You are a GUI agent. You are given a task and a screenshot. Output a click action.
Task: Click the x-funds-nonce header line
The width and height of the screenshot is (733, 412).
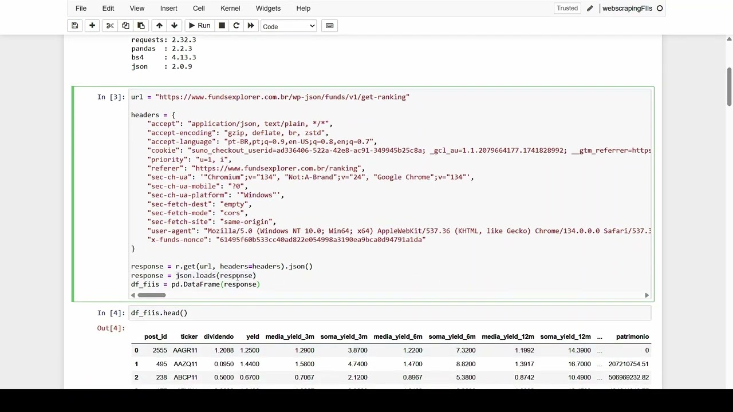coord(286,240)
